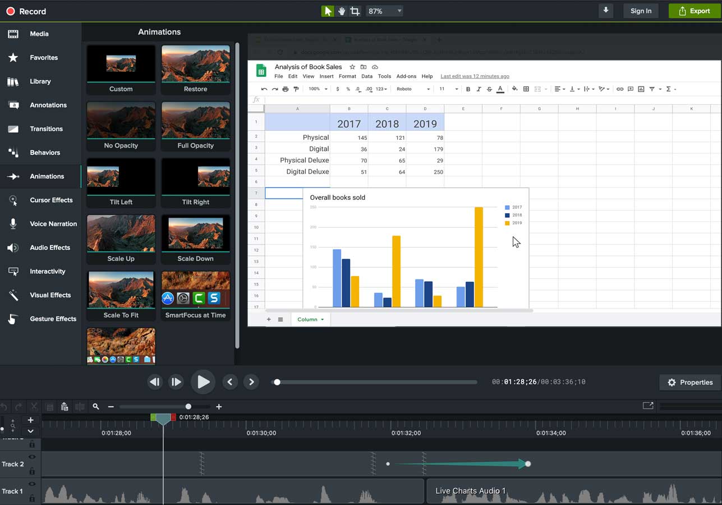Lock Track 2 with the padlock
The image size is (722, 505).
point(33,471)
